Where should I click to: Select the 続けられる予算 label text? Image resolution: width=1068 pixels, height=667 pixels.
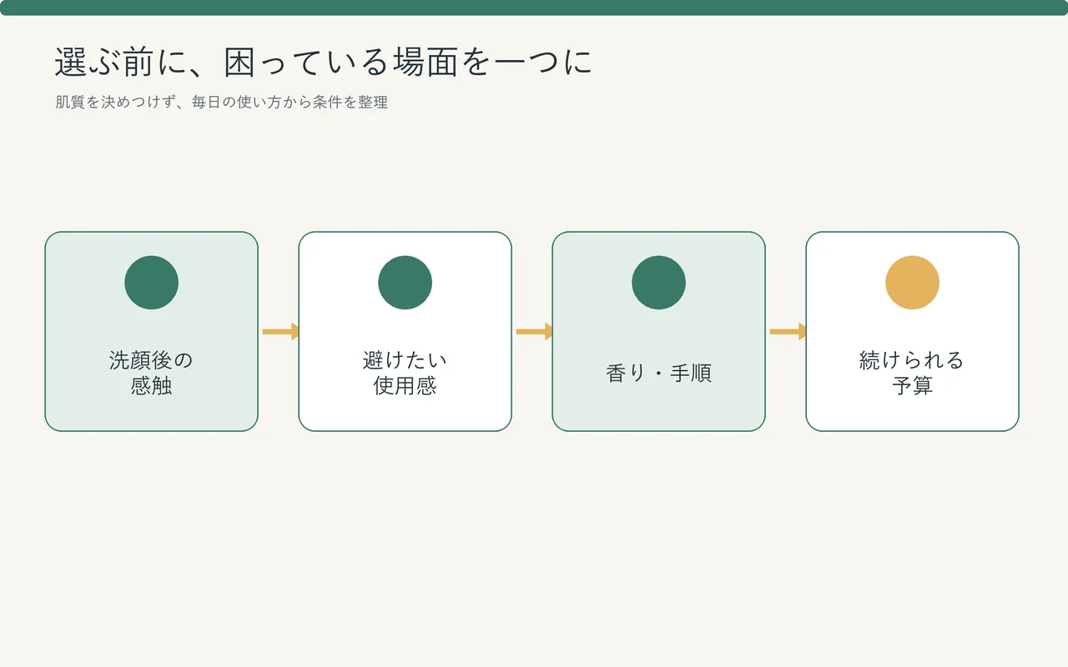pyautogui.click(x=912, y=373)
